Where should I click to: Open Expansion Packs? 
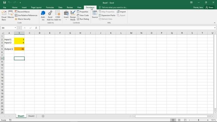click(x=107, y=15)
